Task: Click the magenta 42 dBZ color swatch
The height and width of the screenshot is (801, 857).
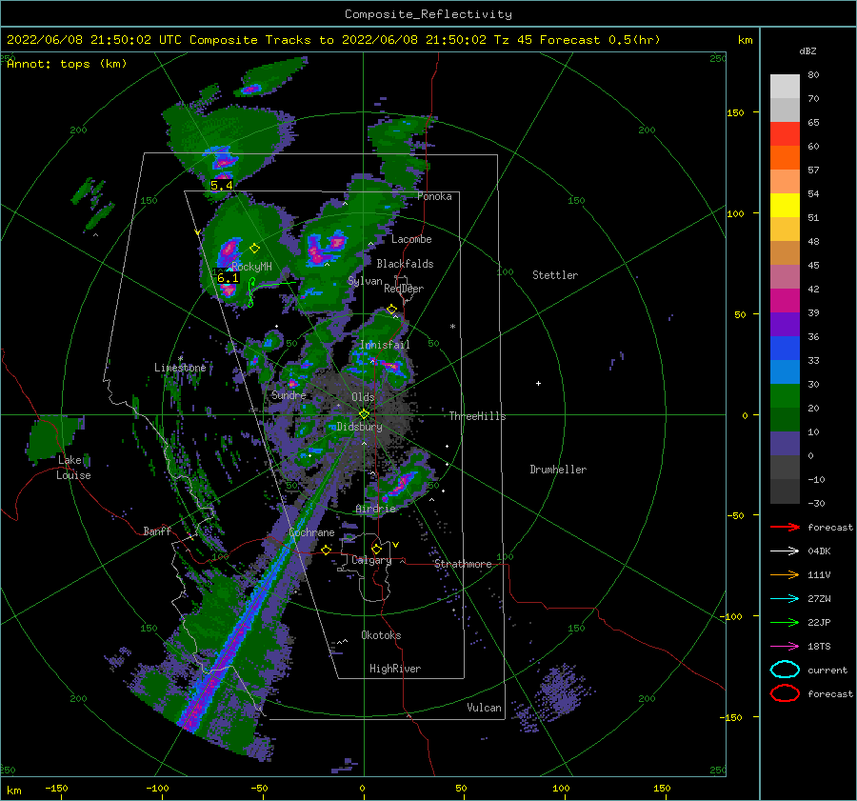Action: click(x=785, y=300)
